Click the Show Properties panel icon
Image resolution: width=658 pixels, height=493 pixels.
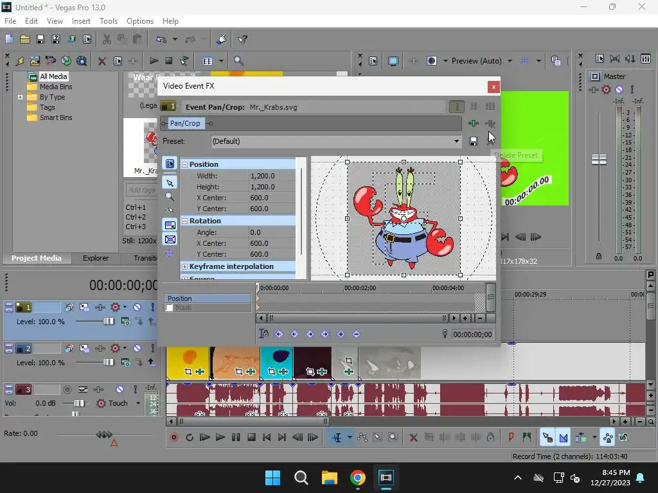coord(170,164)
